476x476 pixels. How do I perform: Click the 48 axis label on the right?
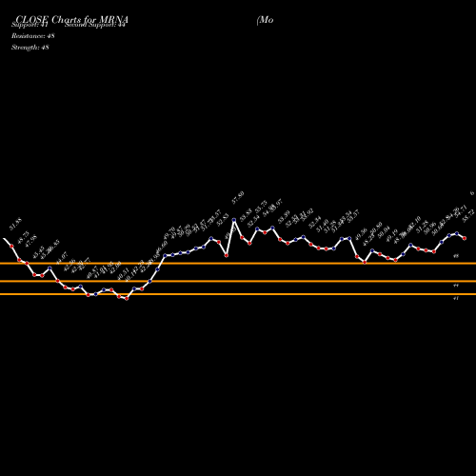456,256
